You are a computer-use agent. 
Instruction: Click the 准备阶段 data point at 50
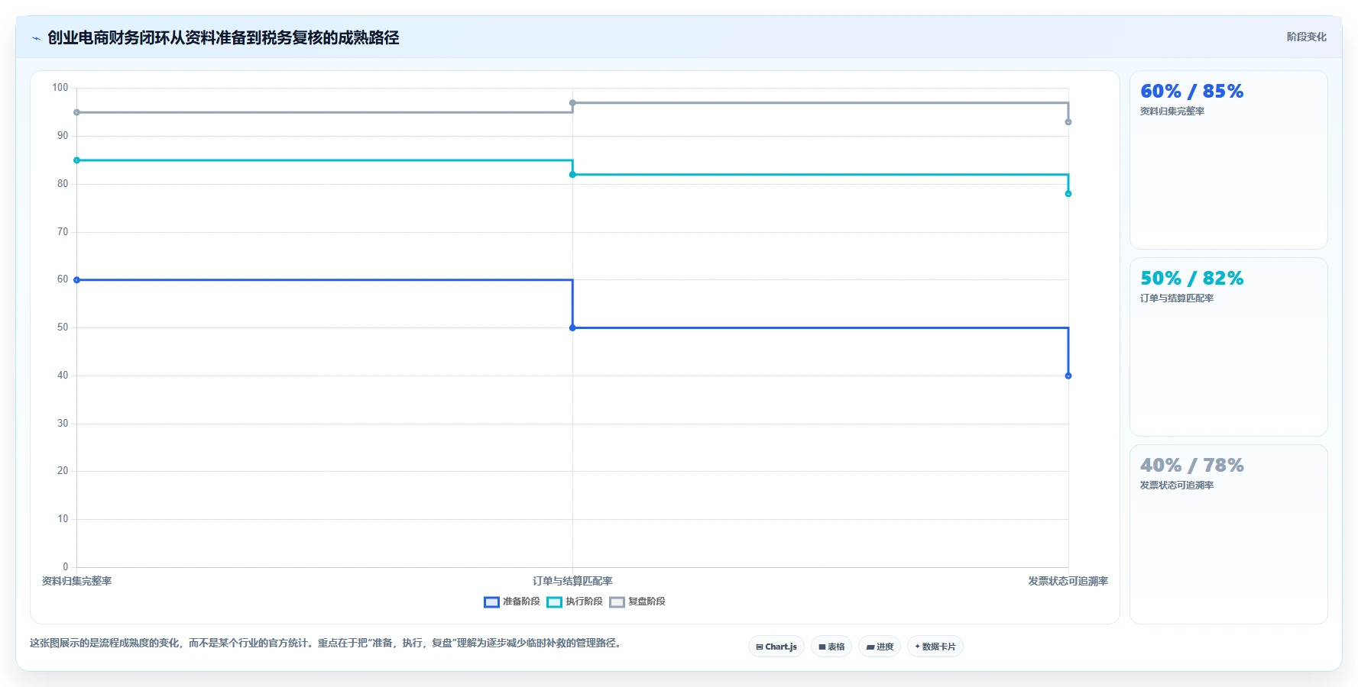point(572,328)
